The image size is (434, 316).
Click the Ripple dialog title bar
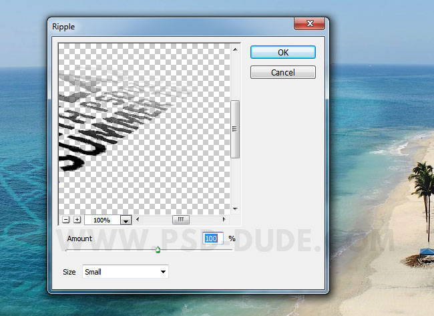pos(167,25)
